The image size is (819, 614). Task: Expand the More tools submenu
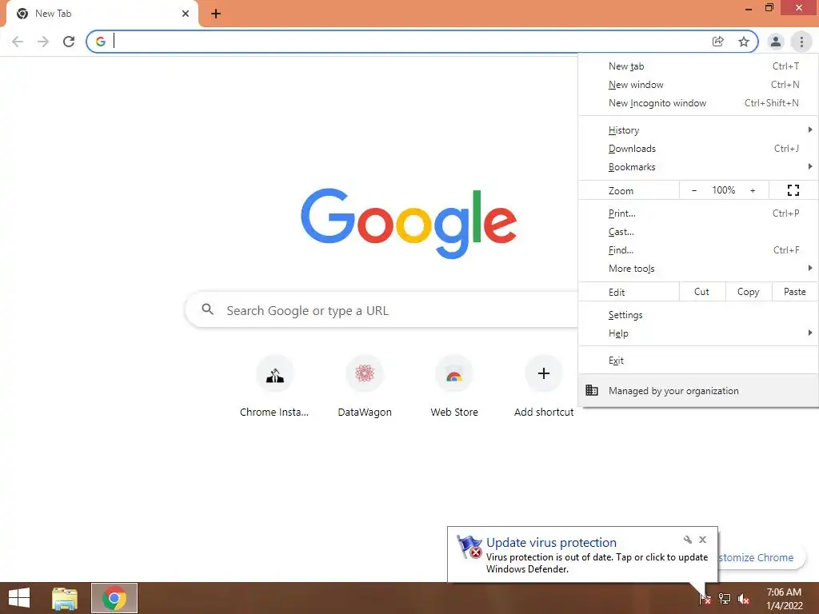click(698, 268)
